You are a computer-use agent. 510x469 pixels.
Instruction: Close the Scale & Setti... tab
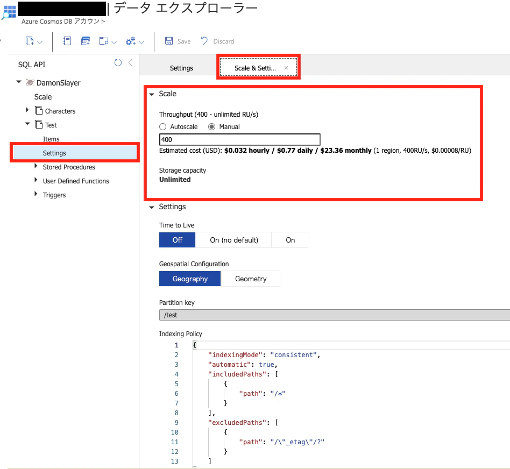pos(286,68)
